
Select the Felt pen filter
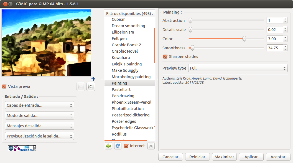click(x=119, y=39)
